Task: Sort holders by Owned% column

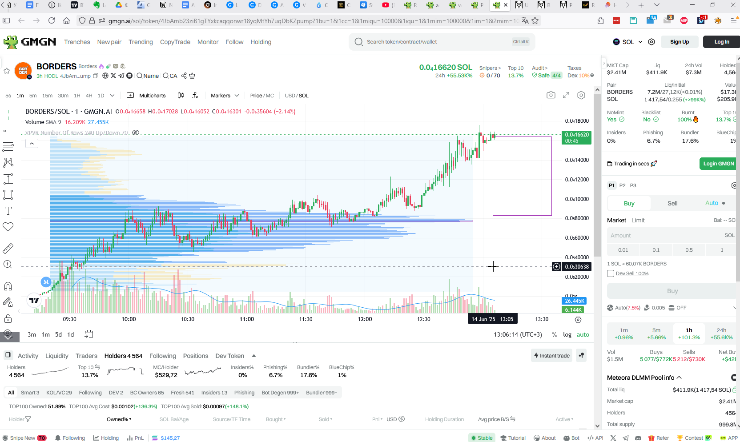Action: (x=119, y=419)
